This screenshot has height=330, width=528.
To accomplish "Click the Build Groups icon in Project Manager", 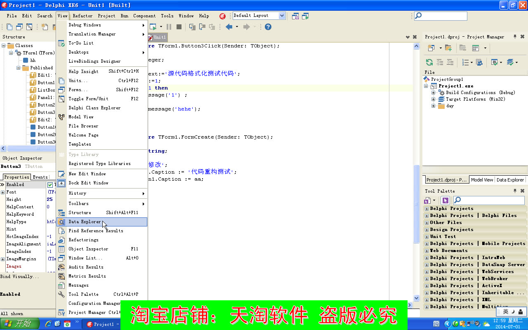I will click(479, 62).
